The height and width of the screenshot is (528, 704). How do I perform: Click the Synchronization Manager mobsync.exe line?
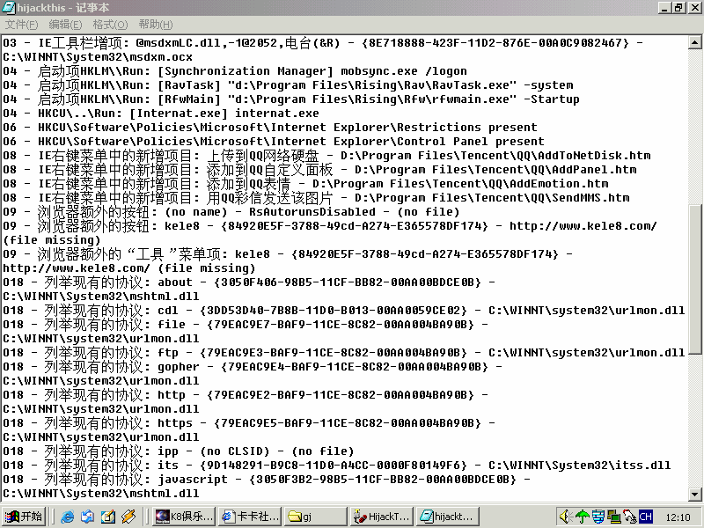235,71
